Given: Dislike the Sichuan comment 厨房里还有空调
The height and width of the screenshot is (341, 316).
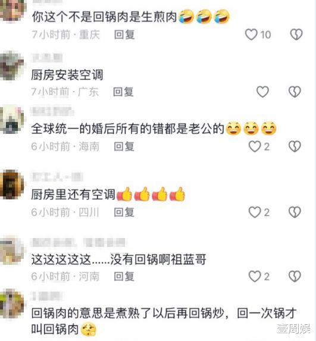Looking at the screenshot, I should [x=295, y=212].
